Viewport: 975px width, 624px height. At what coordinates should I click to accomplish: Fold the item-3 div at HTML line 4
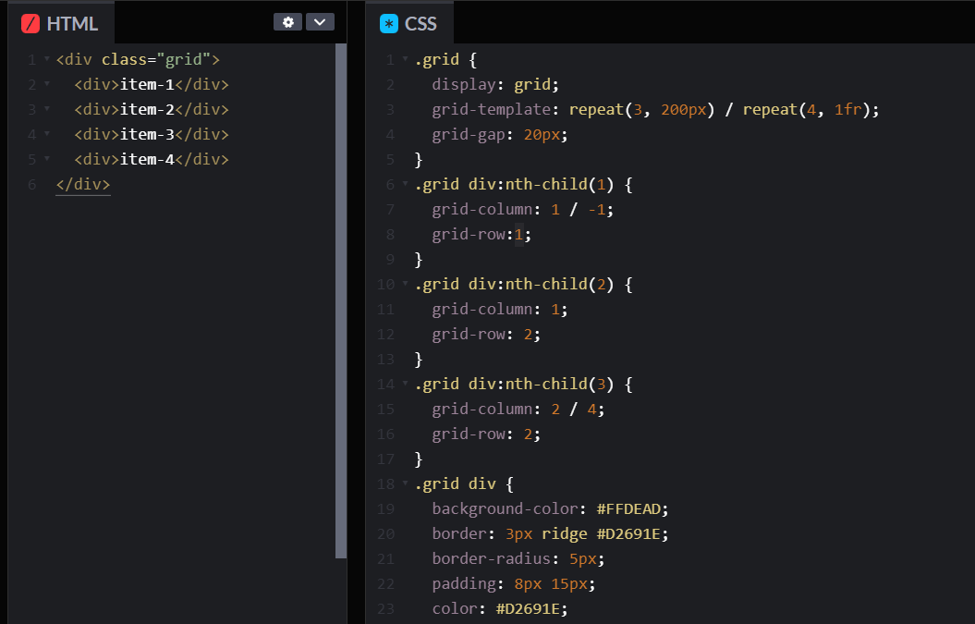(46, 135)
